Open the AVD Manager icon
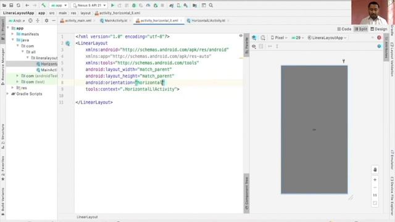 click(178, 6)
